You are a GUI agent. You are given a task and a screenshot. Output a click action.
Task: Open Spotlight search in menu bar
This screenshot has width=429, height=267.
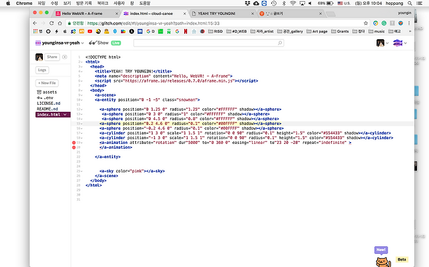409,4
